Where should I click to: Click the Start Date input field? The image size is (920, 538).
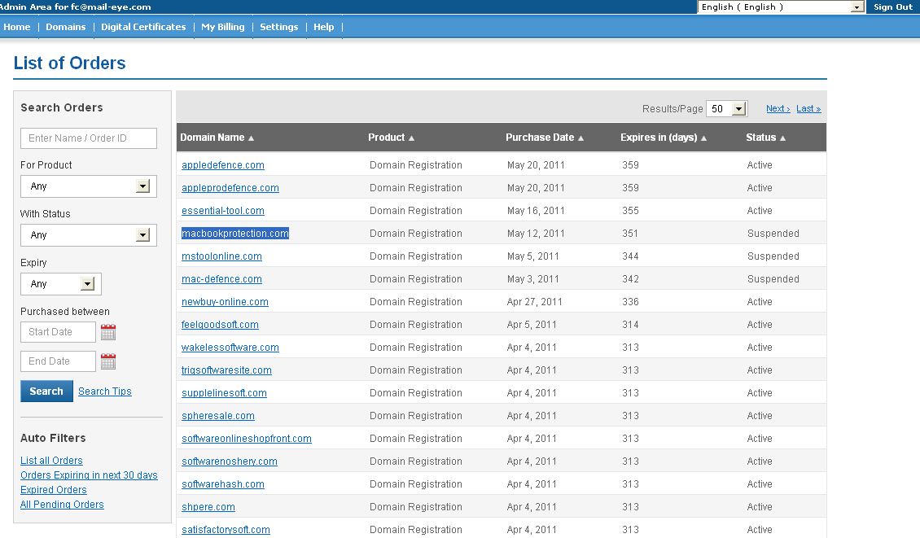pos(58,332)
